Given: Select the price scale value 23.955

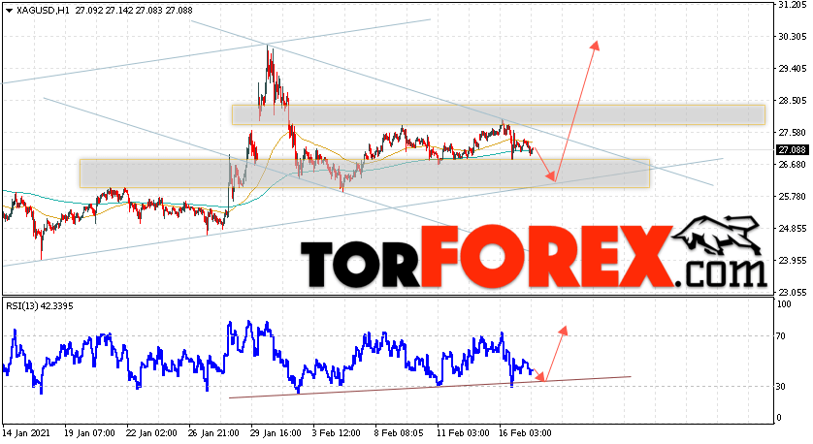Looking at the screenshot, I should coord(792,261).
